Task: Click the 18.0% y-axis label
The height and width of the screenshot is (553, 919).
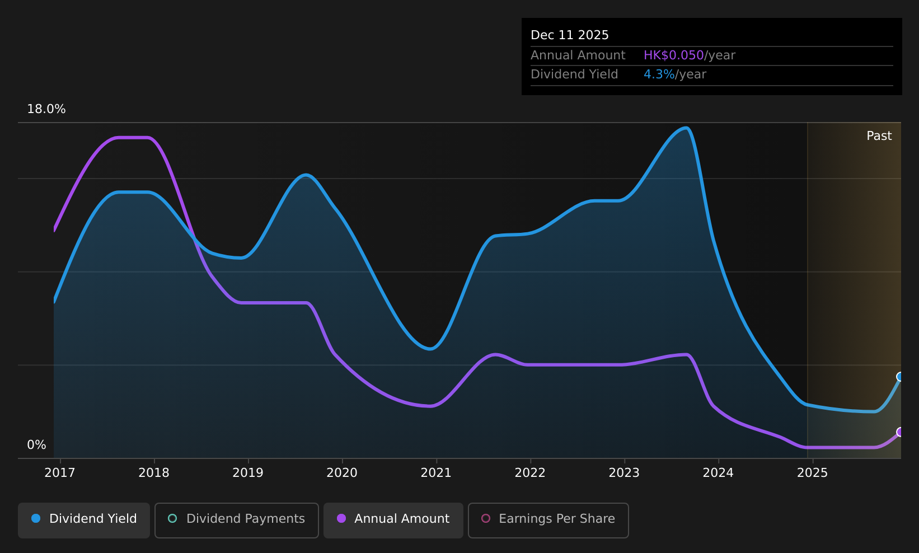Action: pyautogui.click(x=46, y=109)
